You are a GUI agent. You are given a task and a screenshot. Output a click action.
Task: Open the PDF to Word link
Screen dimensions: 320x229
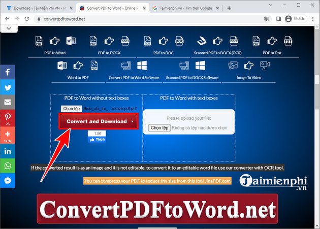pos(55,53)
